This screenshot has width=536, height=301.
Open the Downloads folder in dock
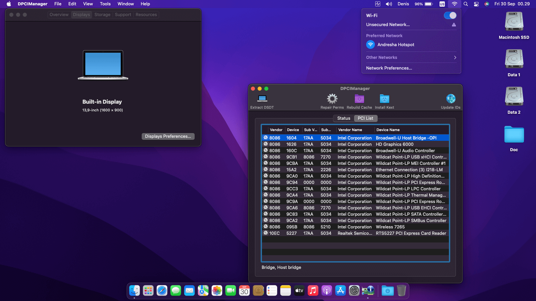tap(388, 291)
